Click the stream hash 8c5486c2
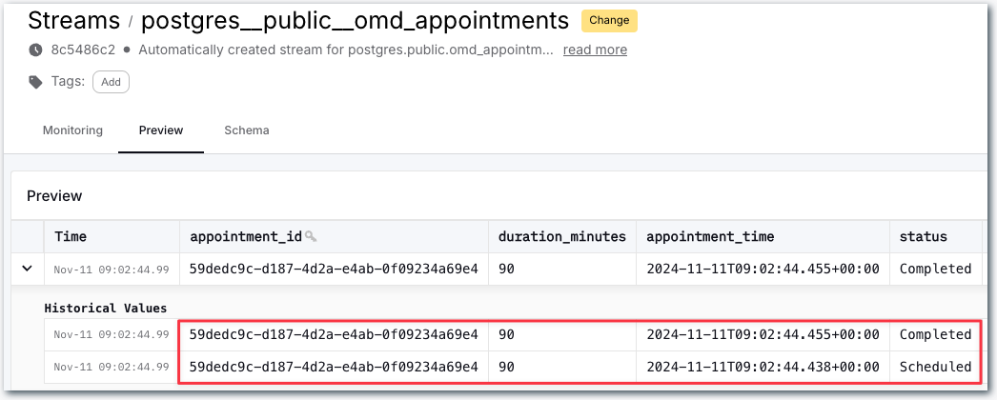 coord(84,50)
